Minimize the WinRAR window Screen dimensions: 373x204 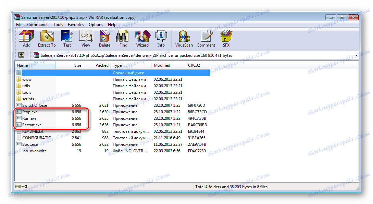[331, 17]
